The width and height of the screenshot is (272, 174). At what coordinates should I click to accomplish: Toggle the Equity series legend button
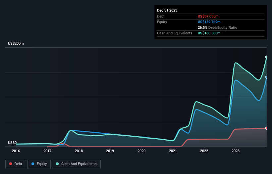pos(39,164)
